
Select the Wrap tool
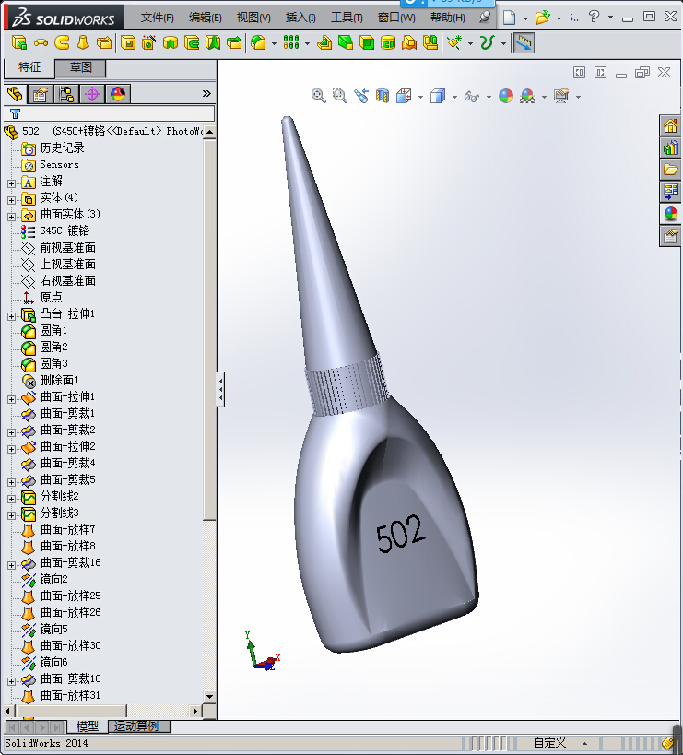coord(388,42)
